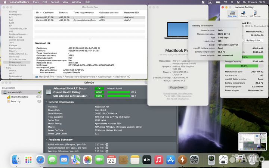This screenshot has width=269, height=168.
Task: Select Электропитание in System Information sidebar
Action: pyautogui.click(x=18, y=65)
